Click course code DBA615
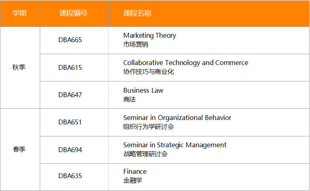310x191 pixels. pos(70,67)
